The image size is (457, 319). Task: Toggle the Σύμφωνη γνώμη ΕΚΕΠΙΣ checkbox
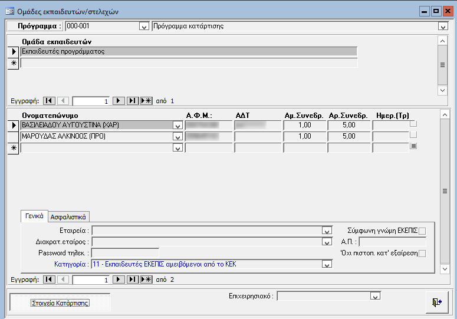(x=422, y=231)
